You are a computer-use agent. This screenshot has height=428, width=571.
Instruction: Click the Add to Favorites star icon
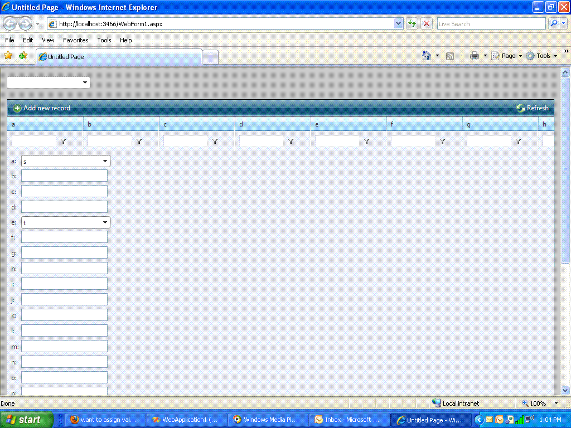click(23, 55)
